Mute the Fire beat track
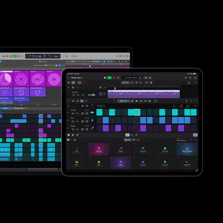Screen dimensions: 223x223 pos(74,95)
